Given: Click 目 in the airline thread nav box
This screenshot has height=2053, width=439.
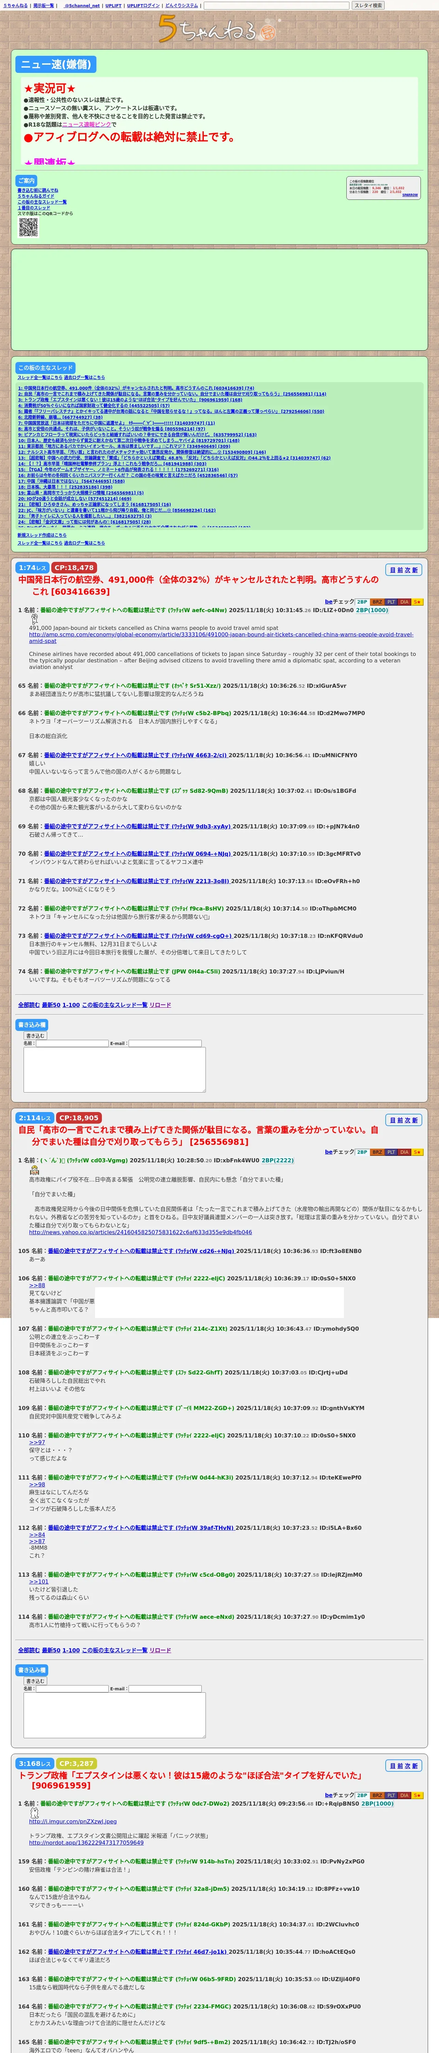Looking at the screenshot, I should 392,570.
